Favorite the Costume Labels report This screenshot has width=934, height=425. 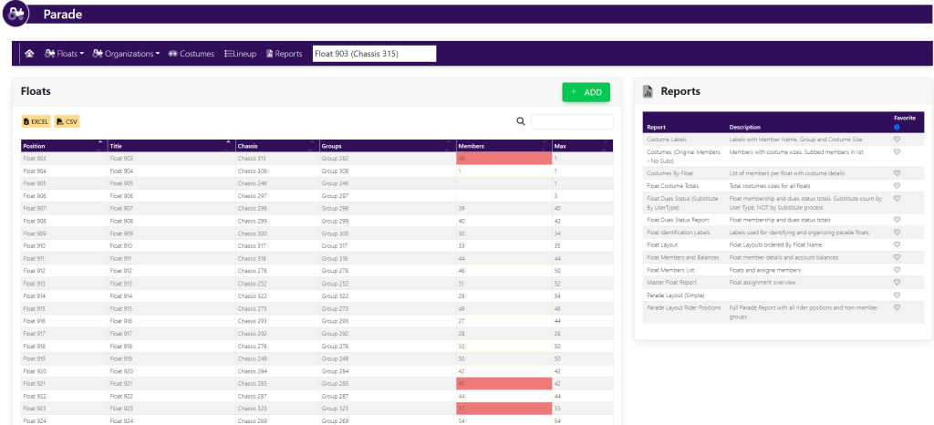pos(897,140)
